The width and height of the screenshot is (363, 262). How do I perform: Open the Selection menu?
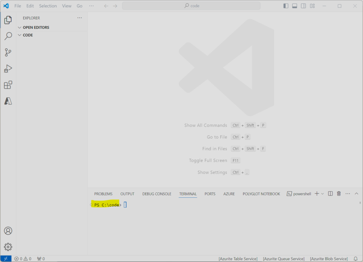click(x=48, y=6)
